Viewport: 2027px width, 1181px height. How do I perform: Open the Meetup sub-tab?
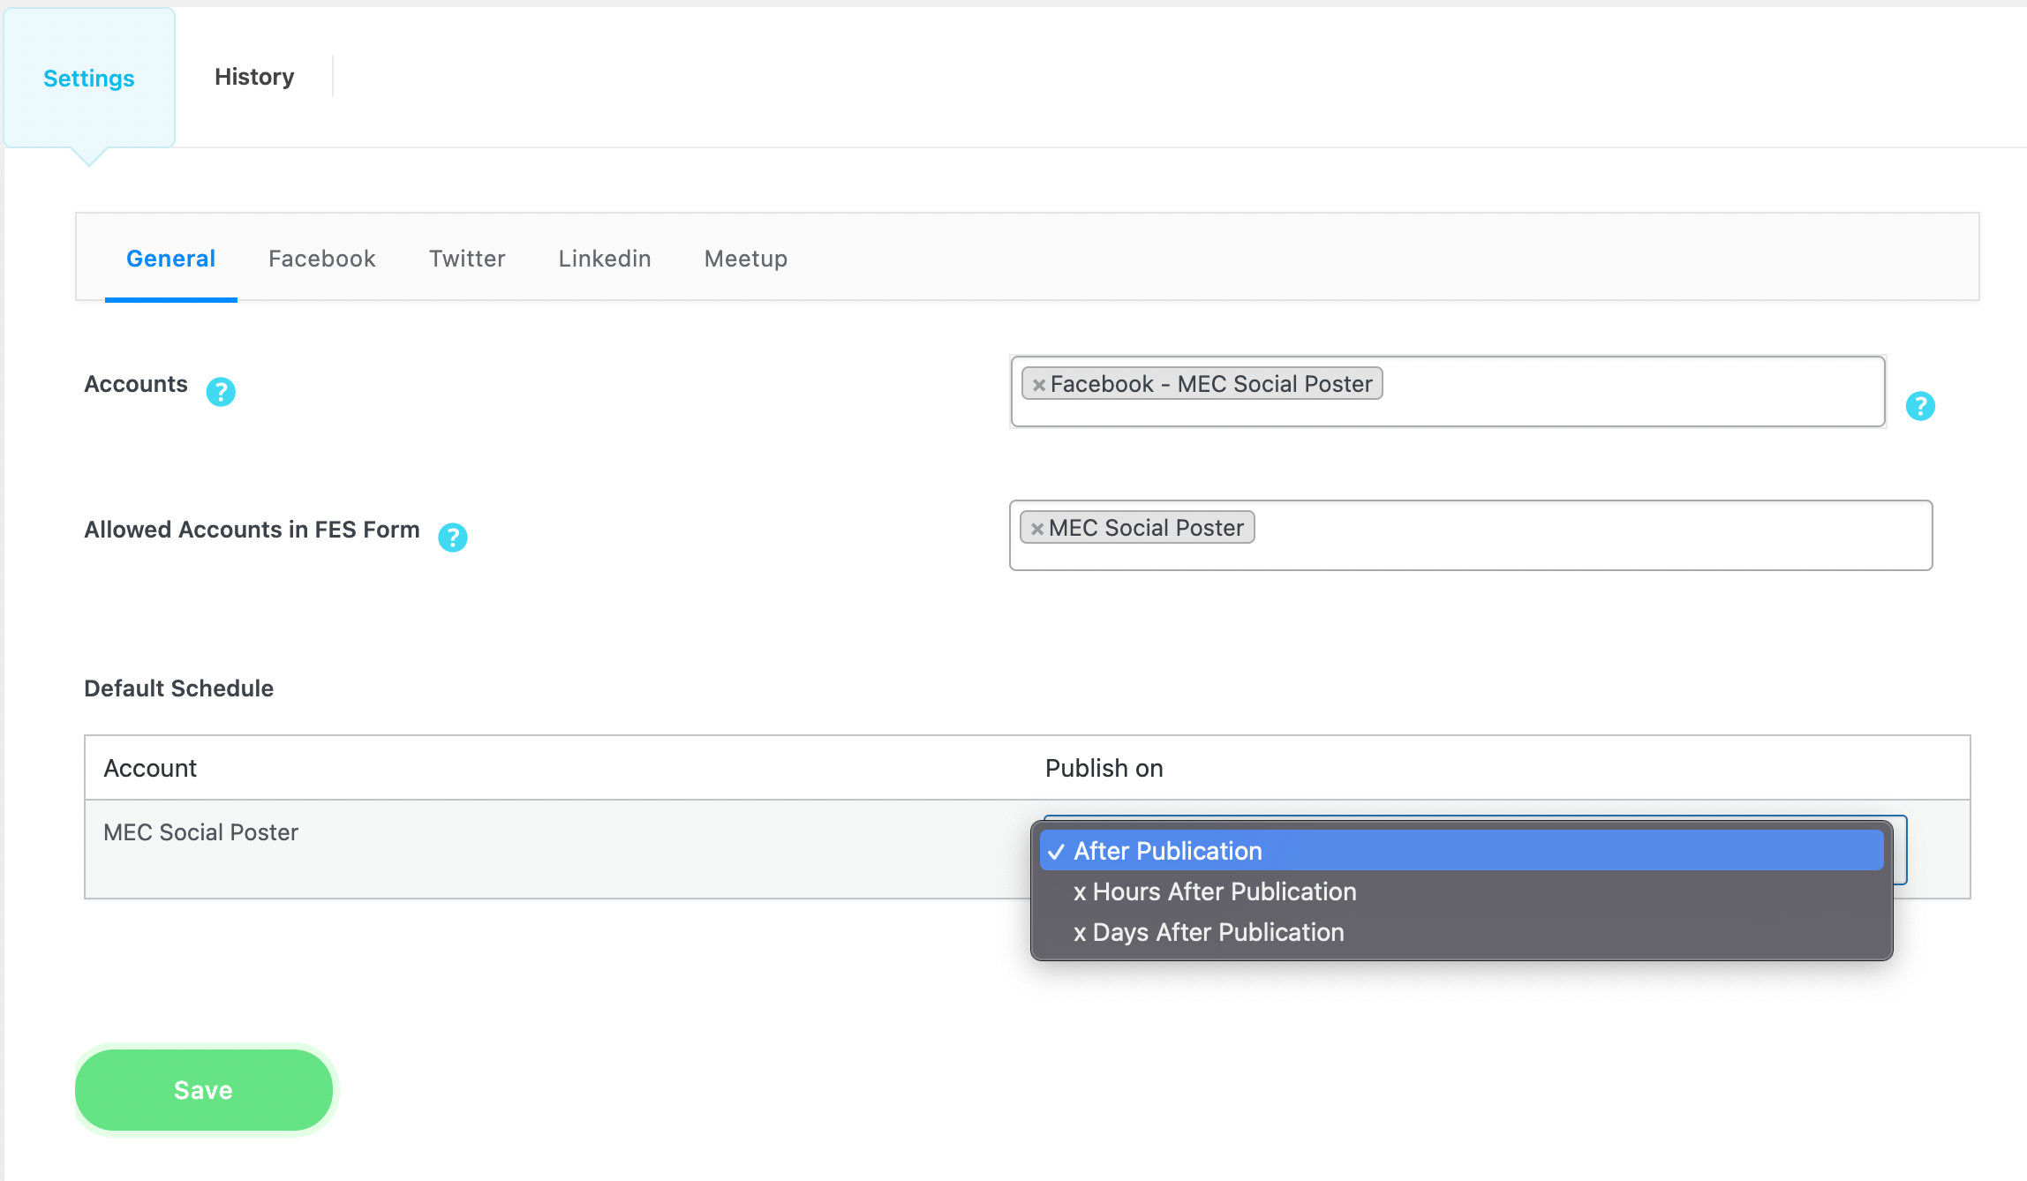point(746,259)
